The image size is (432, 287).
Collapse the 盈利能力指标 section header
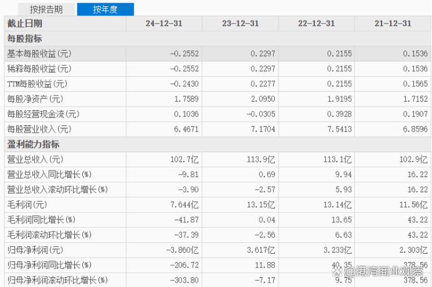coord(33,144)
